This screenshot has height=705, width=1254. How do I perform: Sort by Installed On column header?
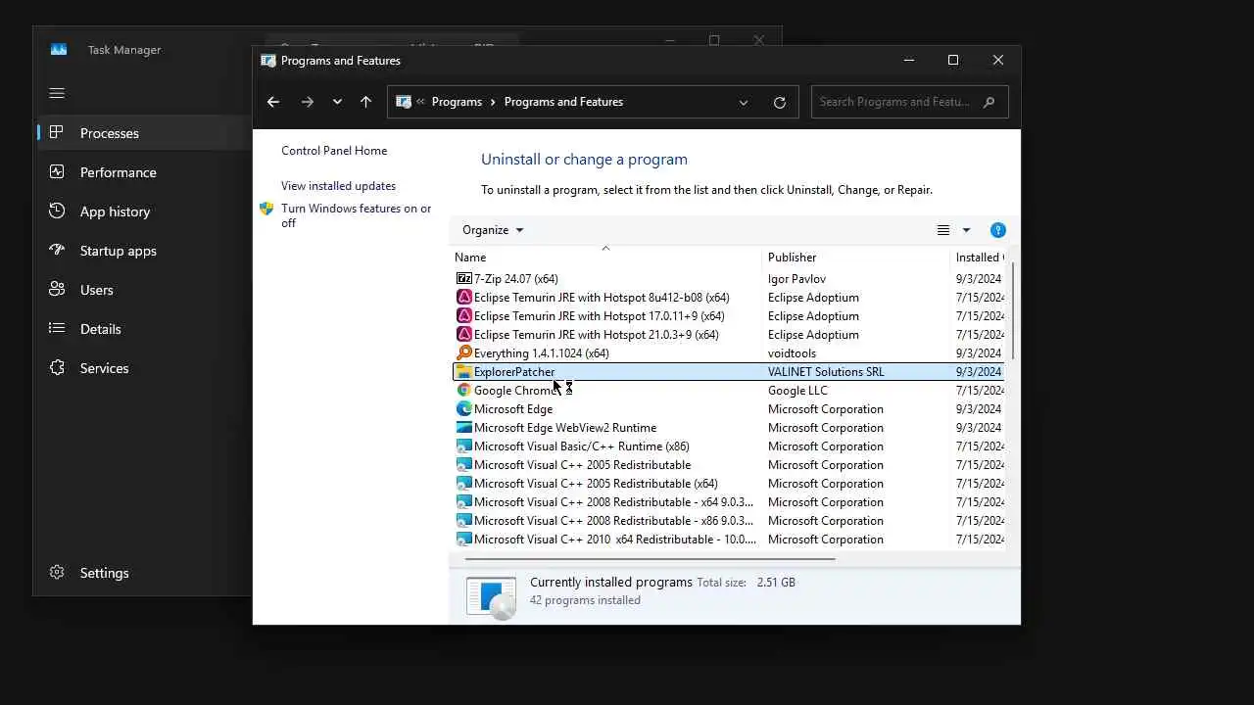tap(979, 258)
